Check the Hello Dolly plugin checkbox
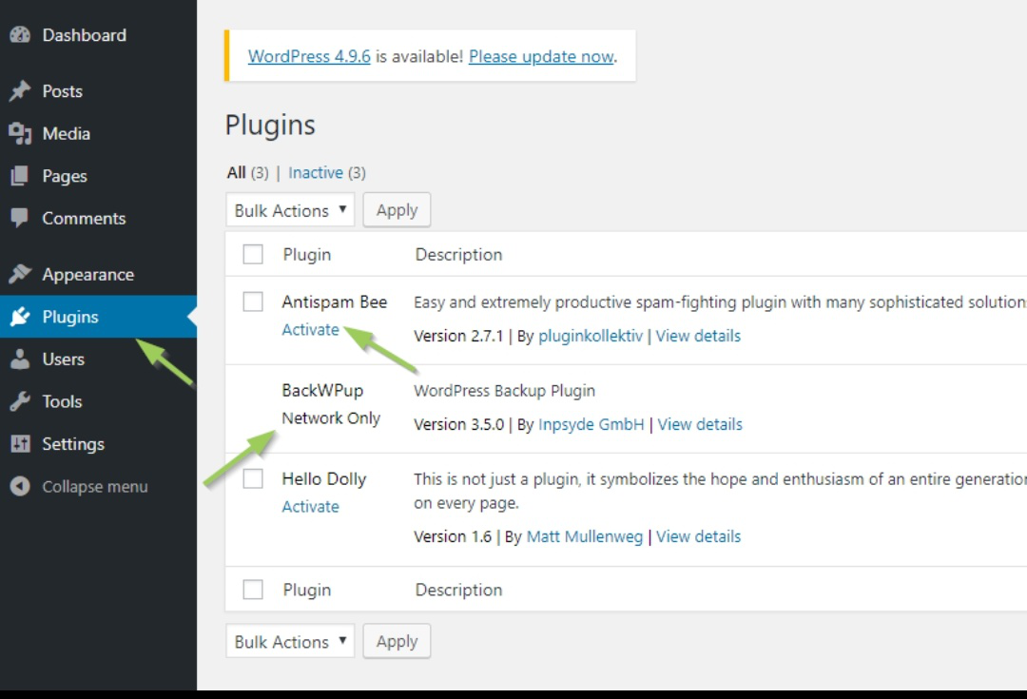 tap(253, 479)
